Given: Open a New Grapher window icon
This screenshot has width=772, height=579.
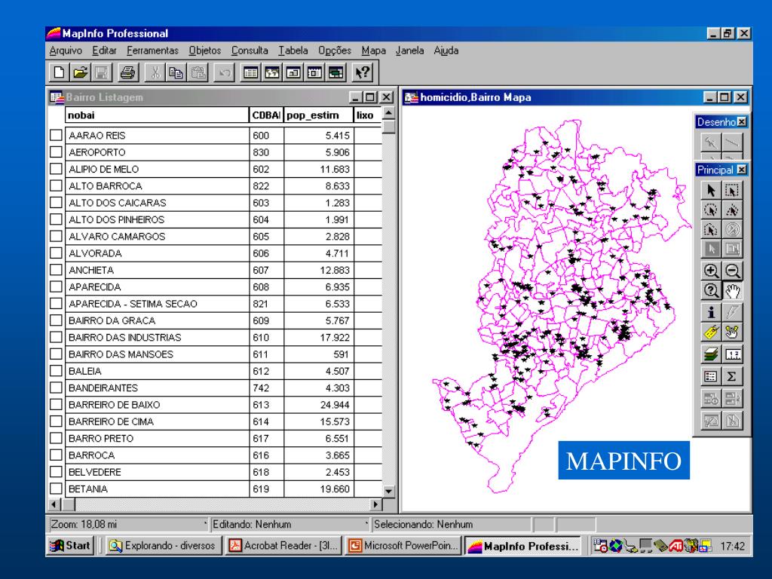Looking at the screenshot, I should pos(293,73).
